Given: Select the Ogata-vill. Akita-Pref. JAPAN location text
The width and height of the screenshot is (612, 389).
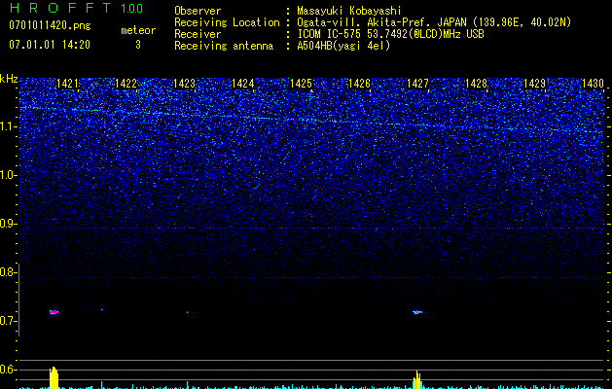Looking at the screenshot, I should [x=434, y=22].
